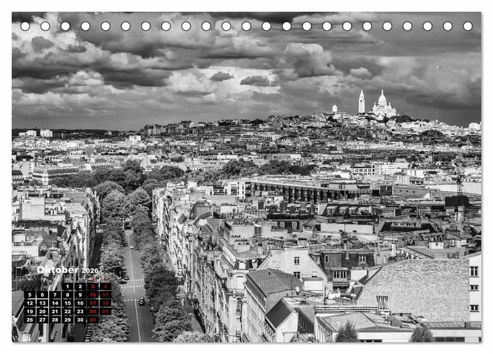Pick Saturday October 3 red date
The image size is (493, 354).
coord(92,286)
